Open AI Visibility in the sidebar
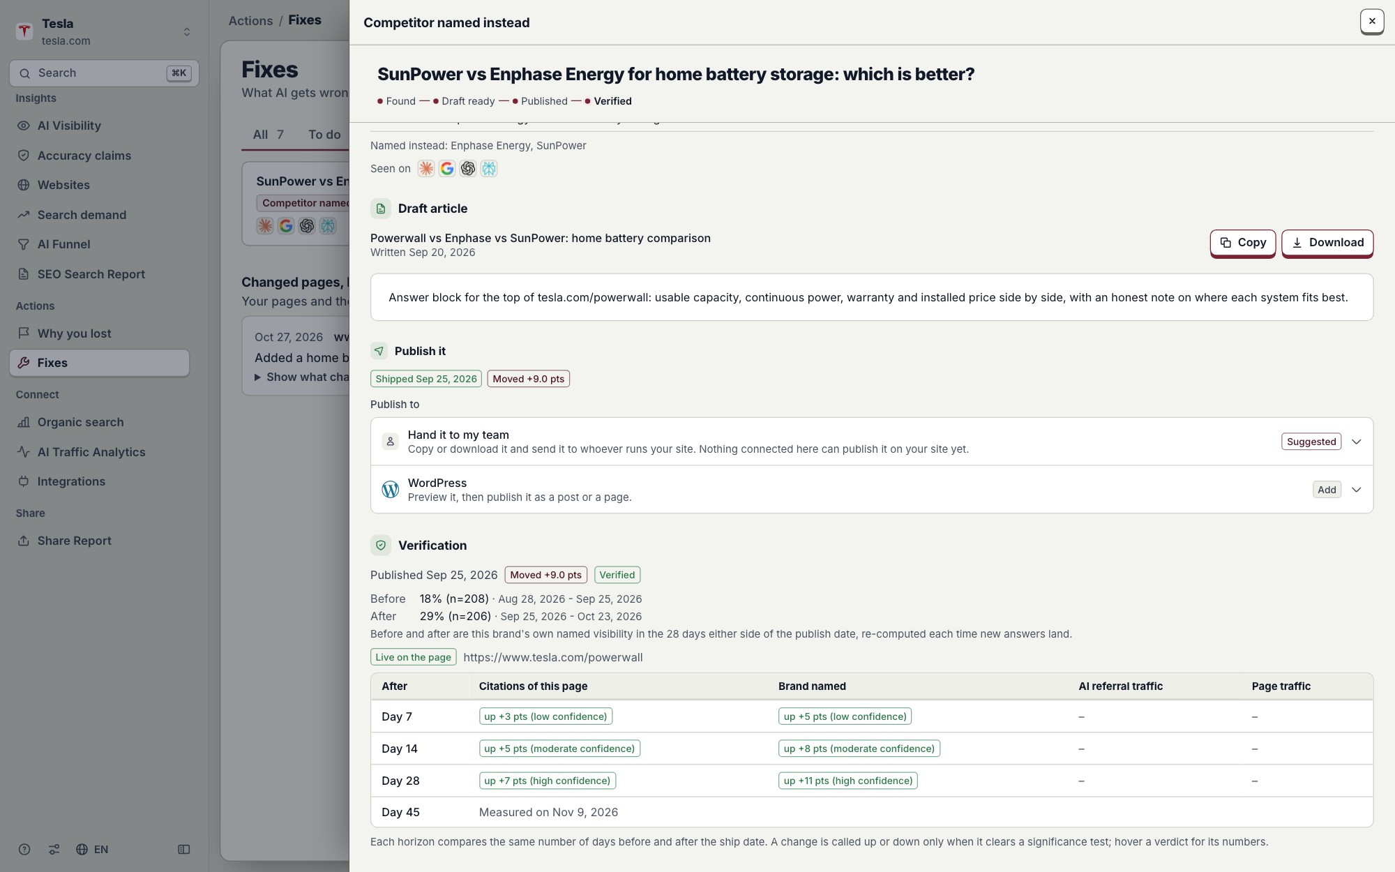The height and width of the screenshot is (872, 1395). [69, 126]
